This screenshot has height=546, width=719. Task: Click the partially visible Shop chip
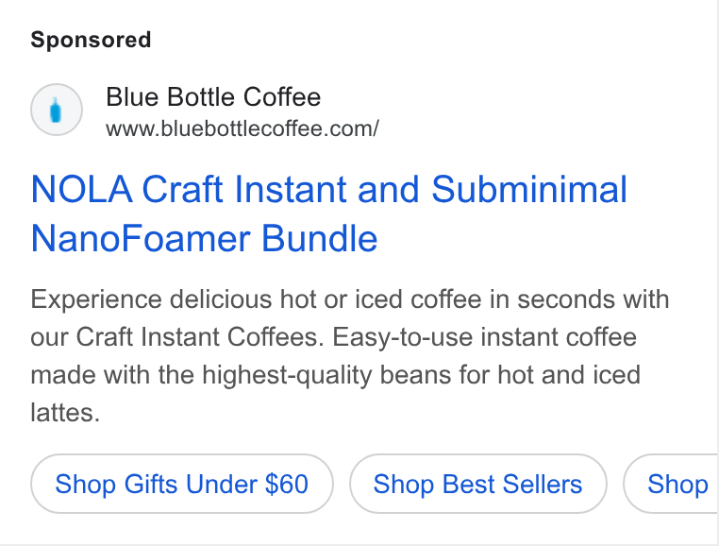[670, 484]
